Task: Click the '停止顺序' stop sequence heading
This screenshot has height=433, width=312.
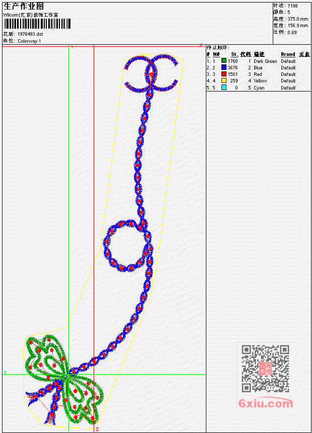Action: tap(218, 47)
